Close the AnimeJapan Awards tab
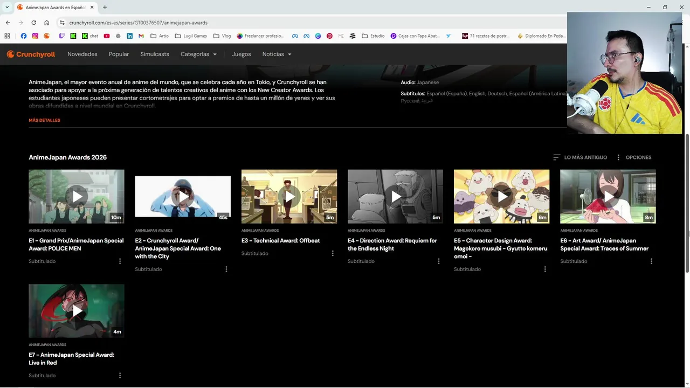Screen dimensions: 690x388 click(92, 8)
